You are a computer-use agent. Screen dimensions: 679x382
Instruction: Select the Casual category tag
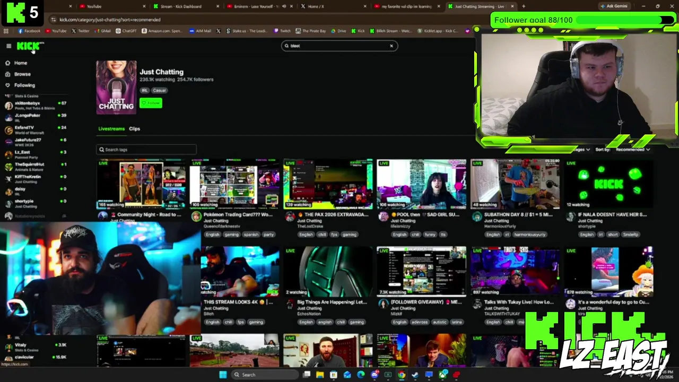point(159,90)
